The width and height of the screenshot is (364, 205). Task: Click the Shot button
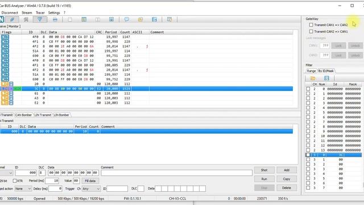click(x=264, y=170)
